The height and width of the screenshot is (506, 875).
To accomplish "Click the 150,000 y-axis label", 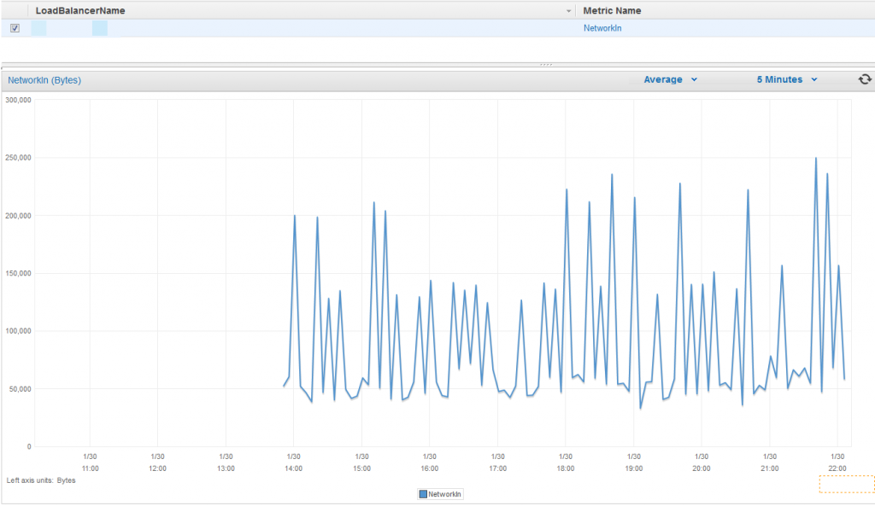I will 19,274.
